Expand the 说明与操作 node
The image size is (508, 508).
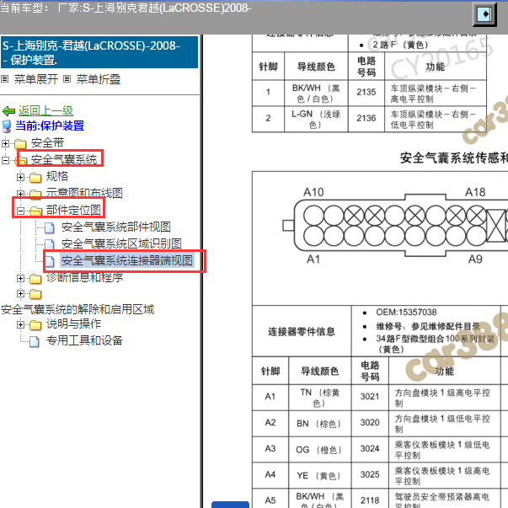coord(20,324)
